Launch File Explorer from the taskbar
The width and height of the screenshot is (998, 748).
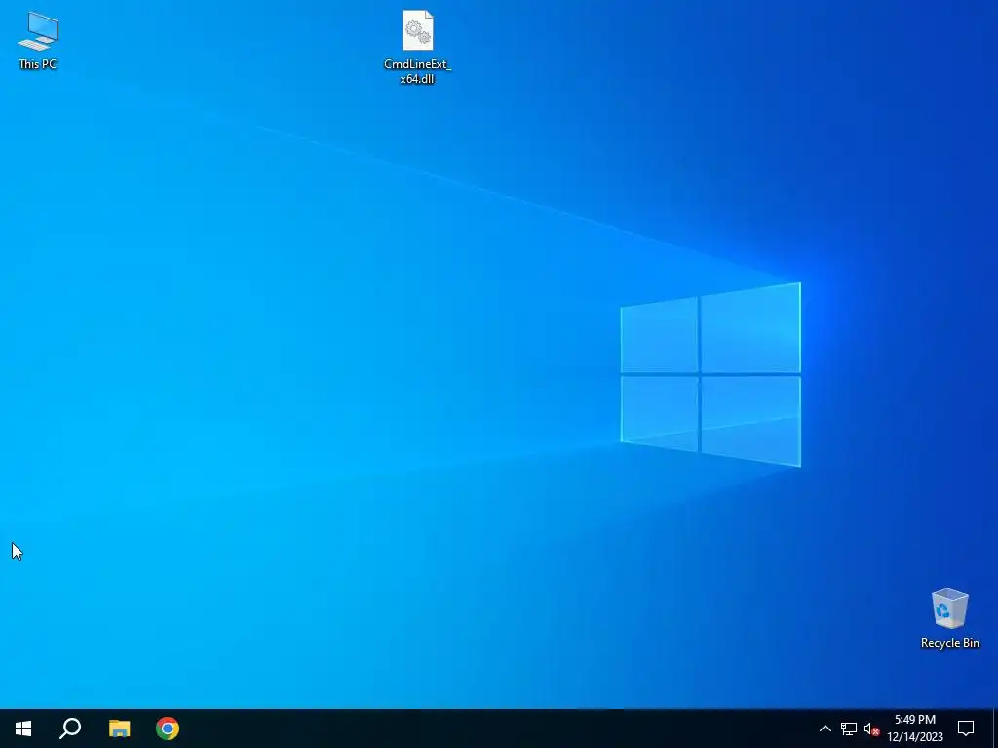(x=119, y=729)
